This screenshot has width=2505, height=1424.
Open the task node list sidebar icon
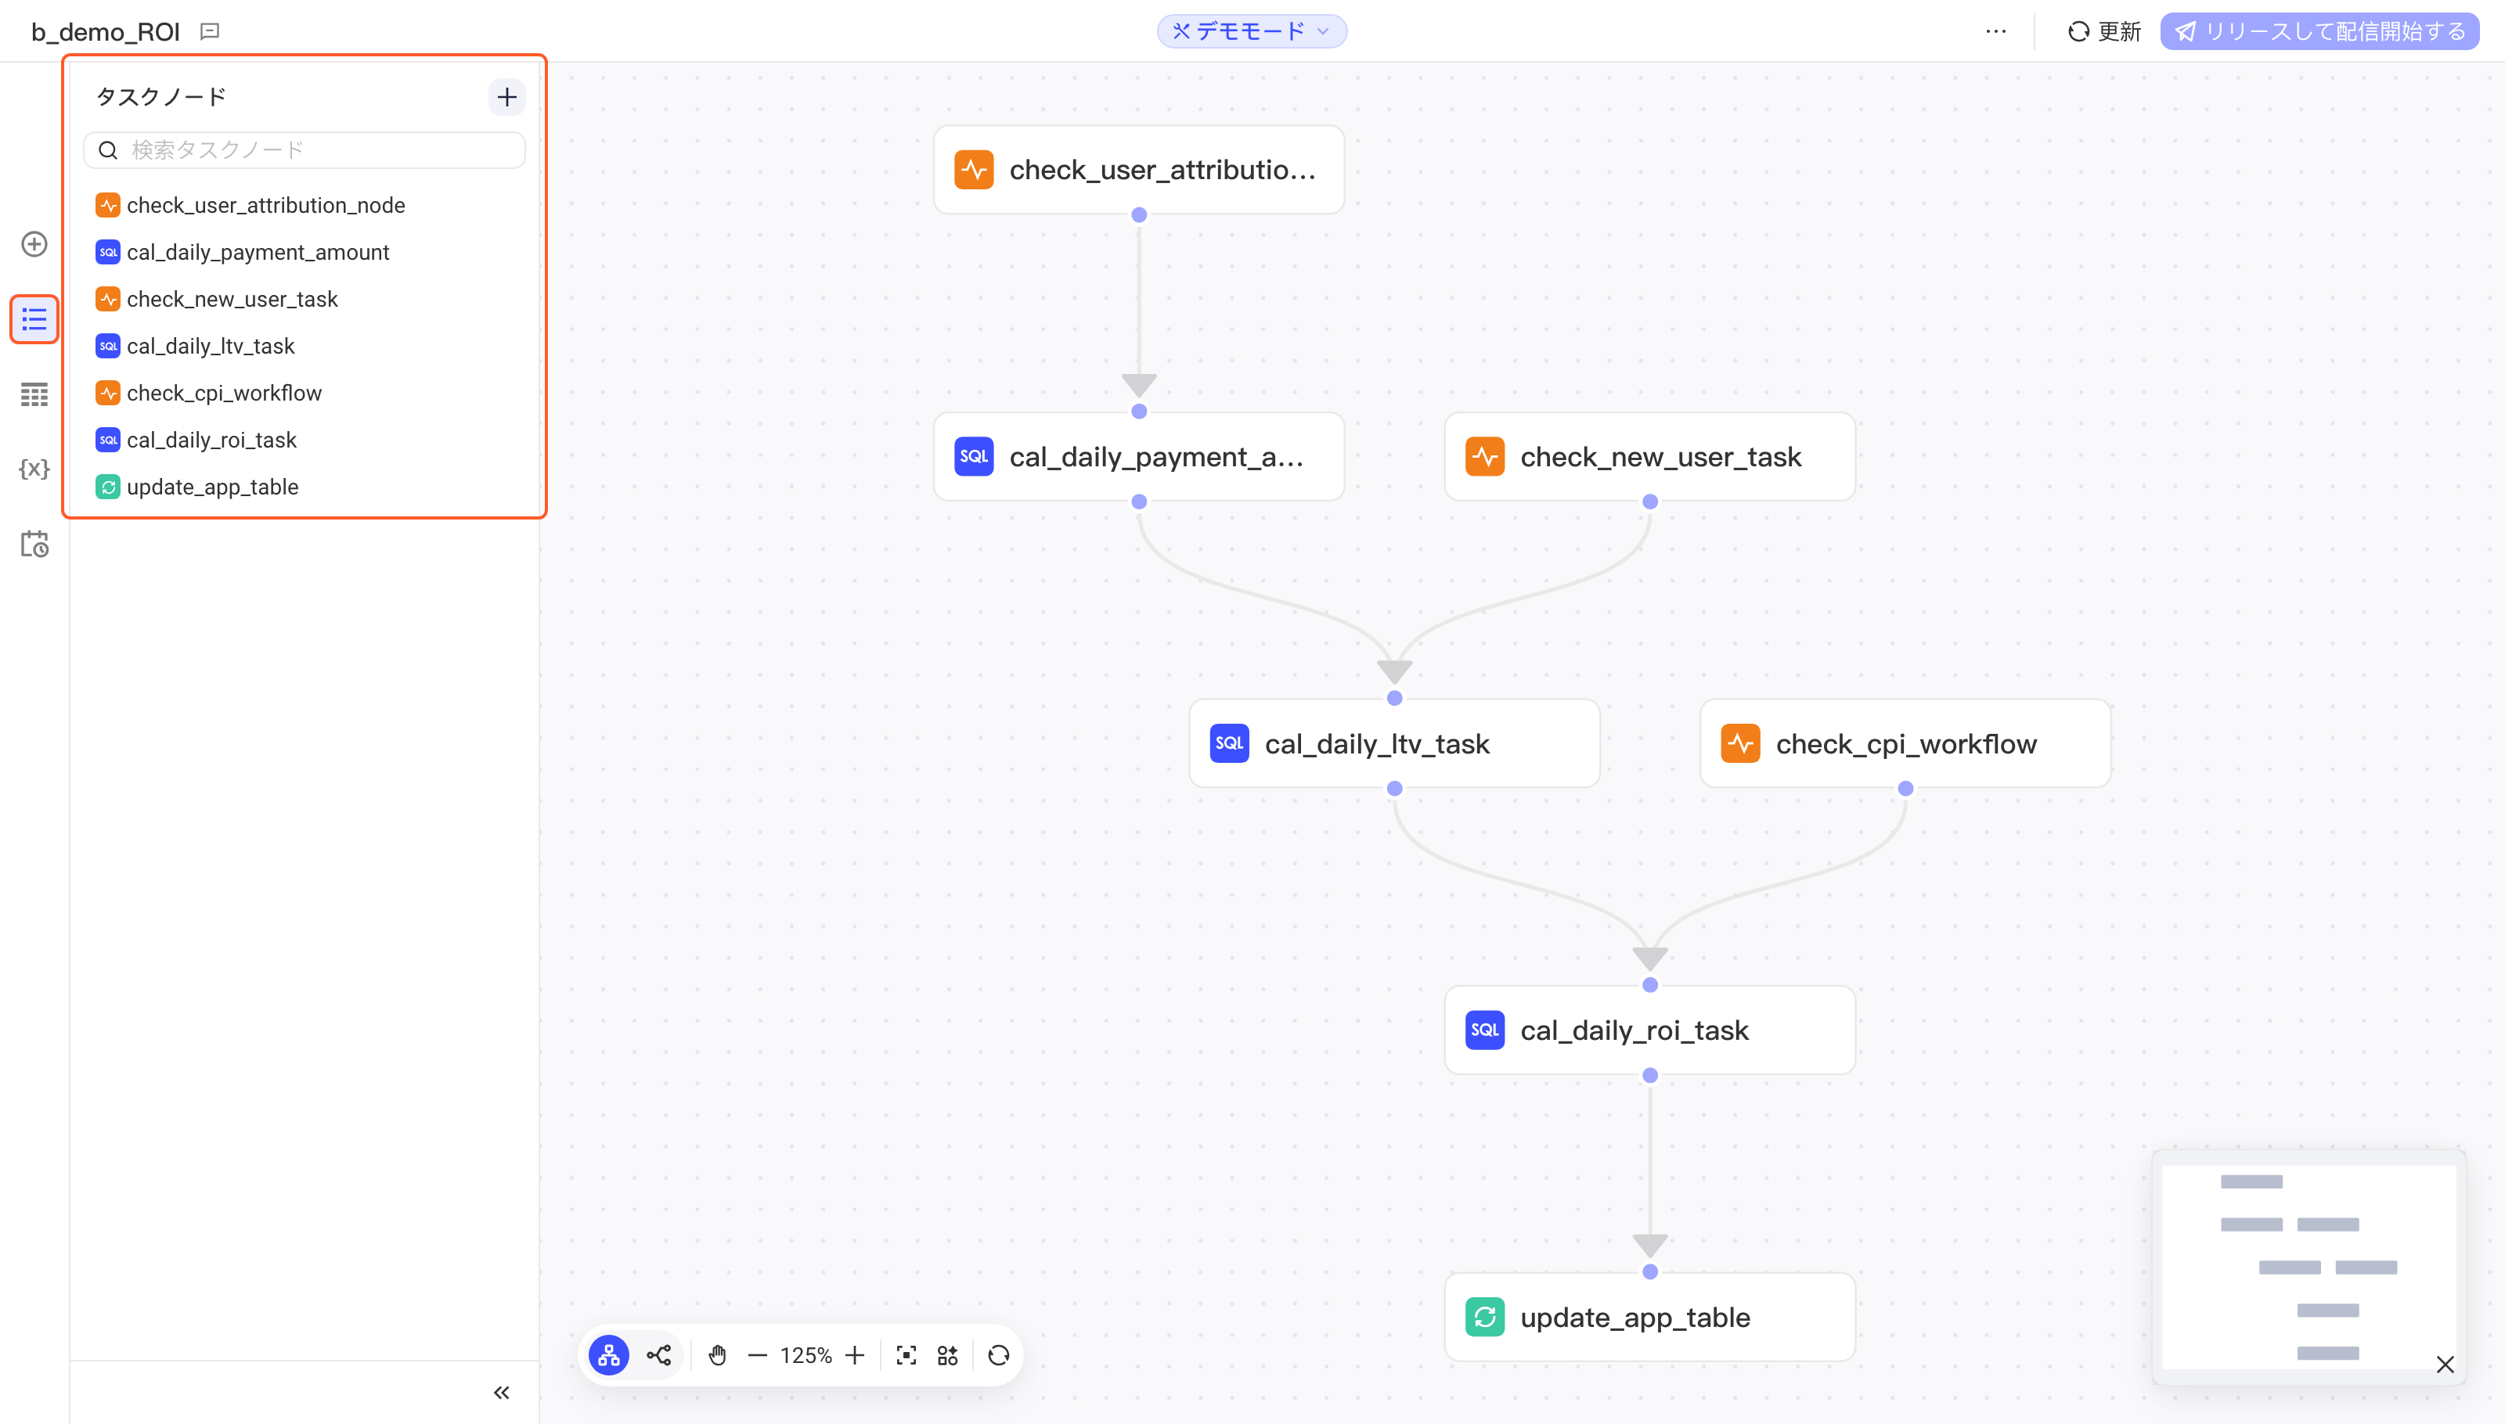(x=34, y=320)
